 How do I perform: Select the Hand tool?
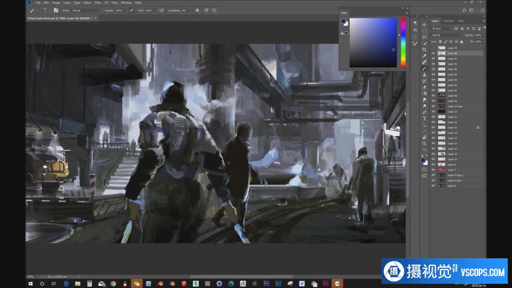pyautogui.click(x=424, y=138)
